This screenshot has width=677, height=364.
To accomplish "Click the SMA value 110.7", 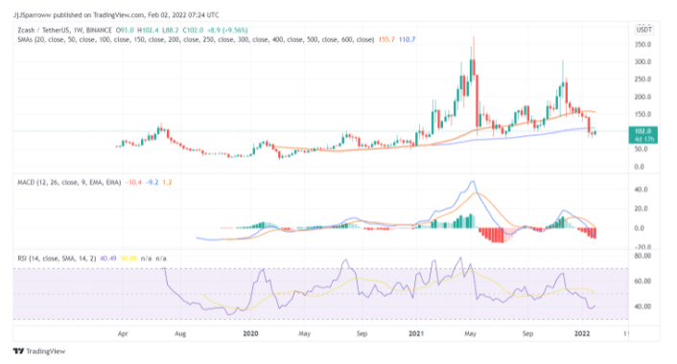I will [408, 39].
